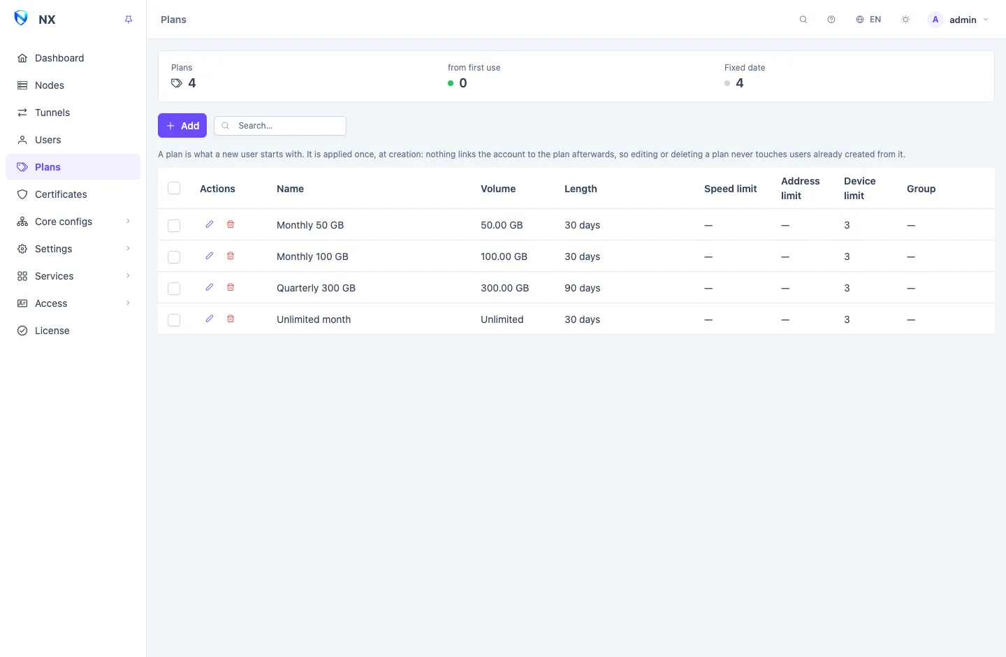Click the Speed limit column header

(730, 189)
